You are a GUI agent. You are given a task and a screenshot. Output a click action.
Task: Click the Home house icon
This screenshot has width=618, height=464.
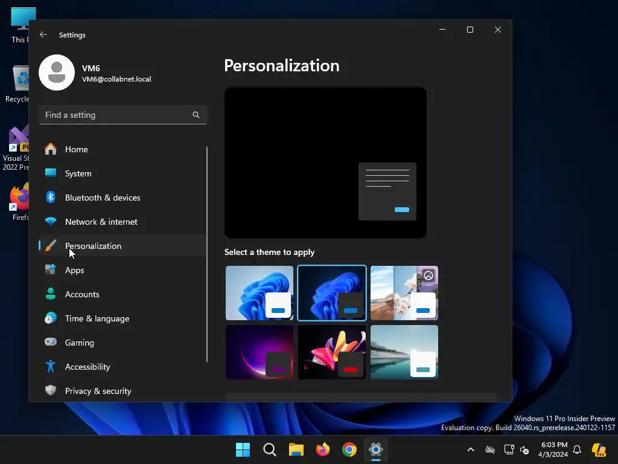point(51,149)
